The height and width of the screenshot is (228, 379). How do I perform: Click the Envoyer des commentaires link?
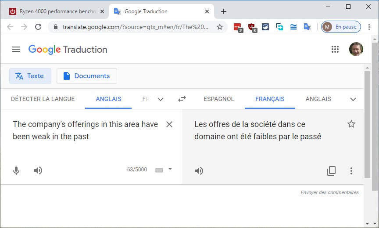[x=329, y=192]
